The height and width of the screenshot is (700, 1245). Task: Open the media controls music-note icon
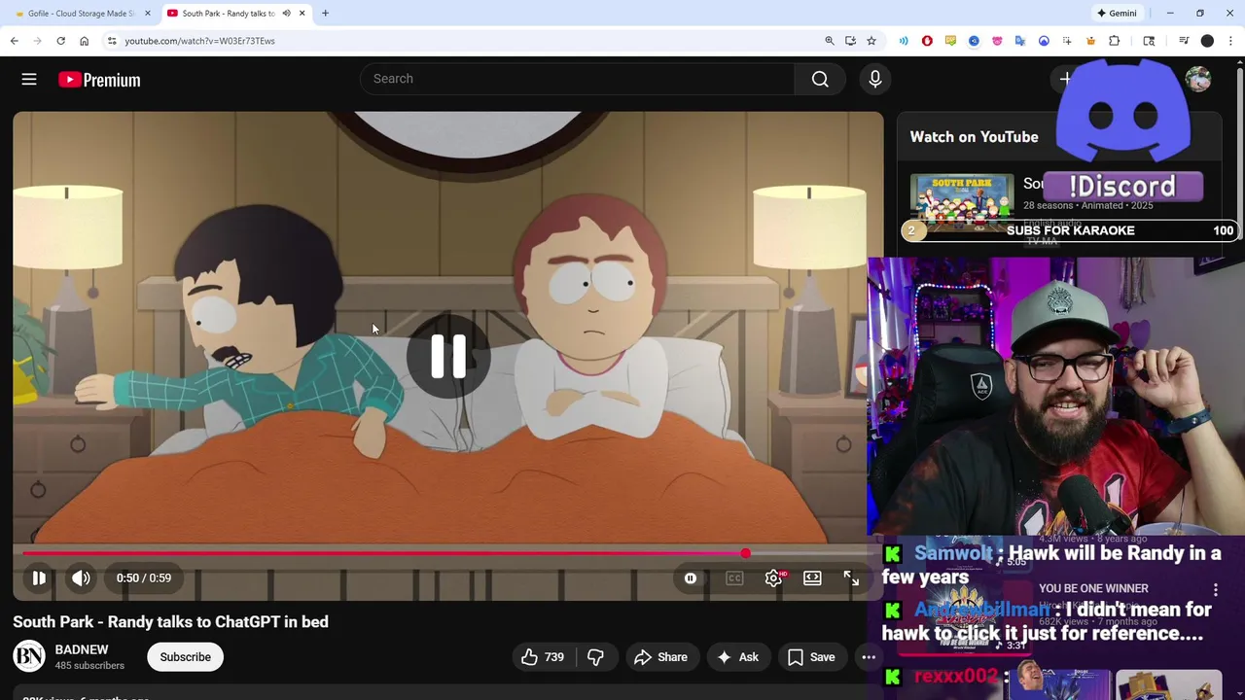pyautogui.click(x=1184, y=41)
